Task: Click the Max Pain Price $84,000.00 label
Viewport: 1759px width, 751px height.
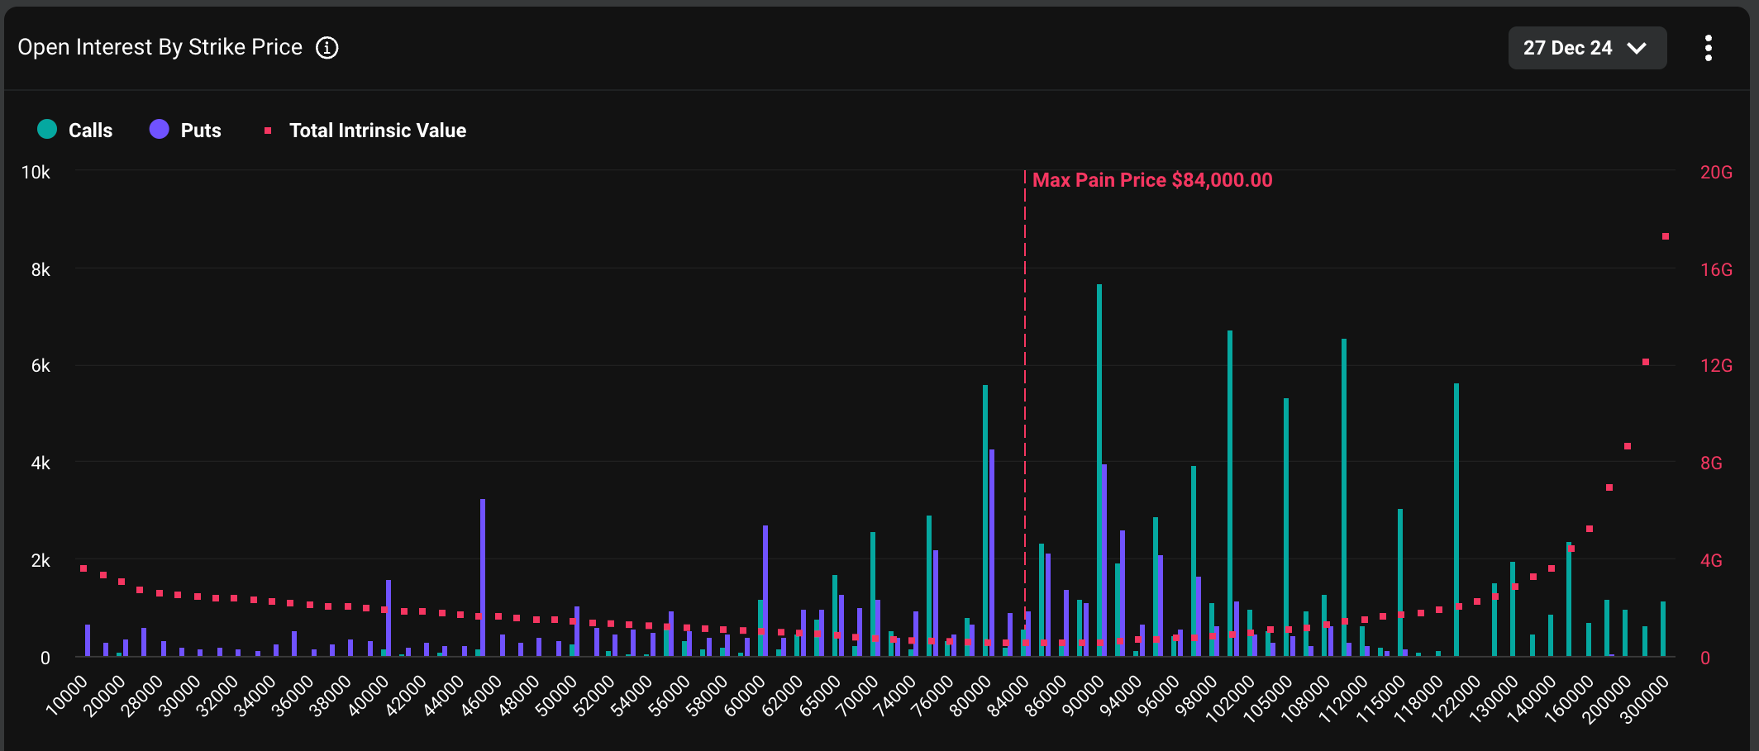Action: click(1152, 179)
